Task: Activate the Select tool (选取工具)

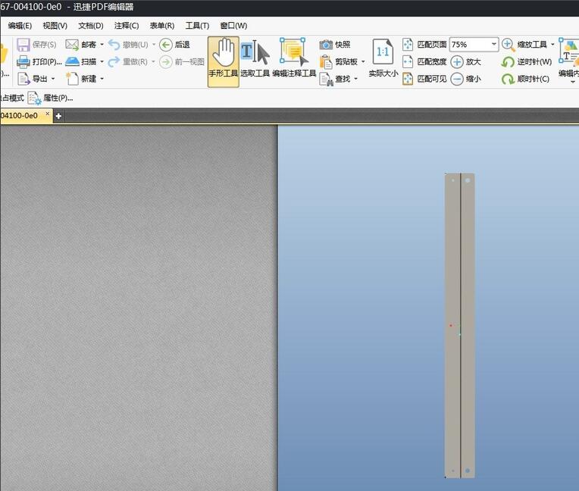Action: tap(255, 60)
